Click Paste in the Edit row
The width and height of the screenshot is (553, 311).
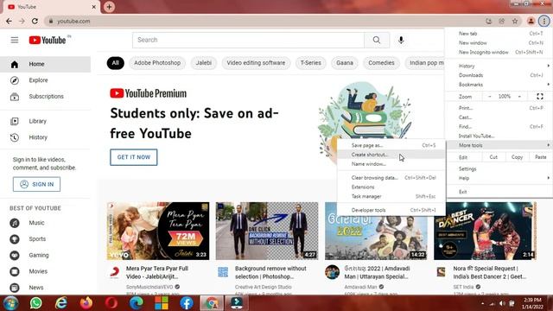pos(540,157)
